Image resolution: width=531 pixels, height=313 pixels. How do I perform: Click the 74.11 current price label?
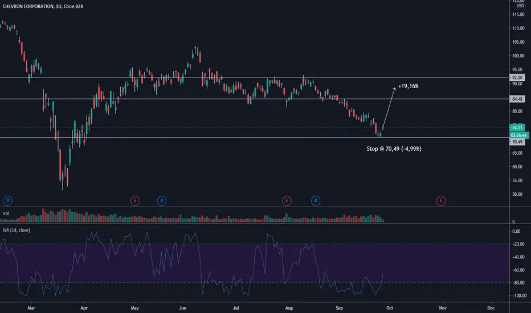[x=517, y=127]
